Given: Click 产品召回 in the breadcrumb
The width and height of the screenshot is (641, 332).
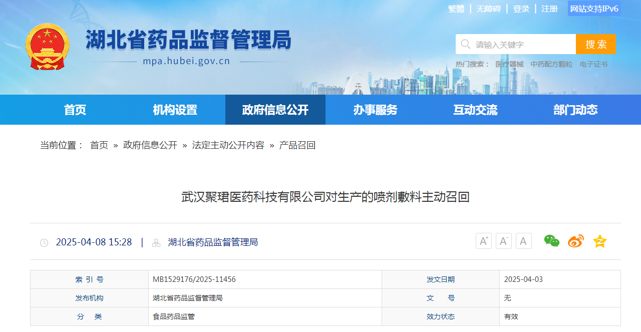Looking at the screenshot, I should (297, 145).
